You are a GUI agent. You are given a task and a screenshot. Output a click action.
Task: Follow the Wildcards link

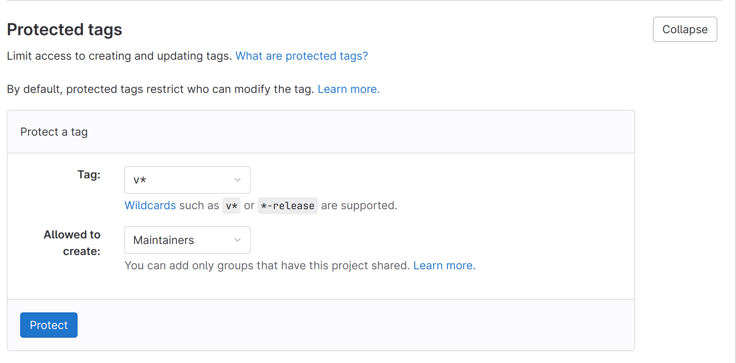point(150,206)
